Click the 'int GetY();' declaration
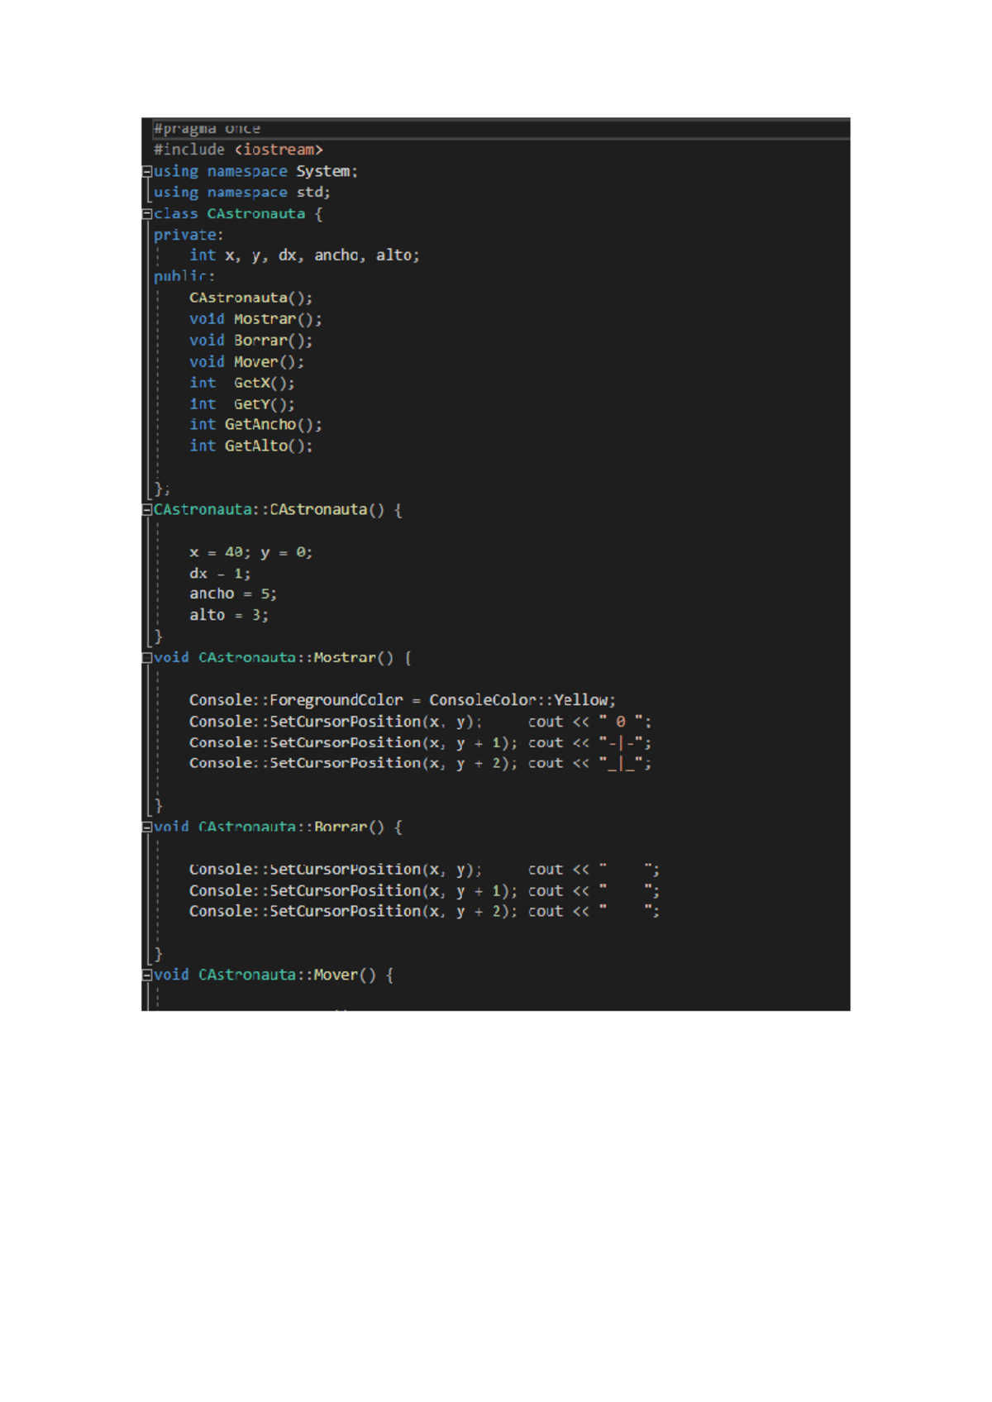The width and height of the screenshot is (992, 1402). [242, 404]
